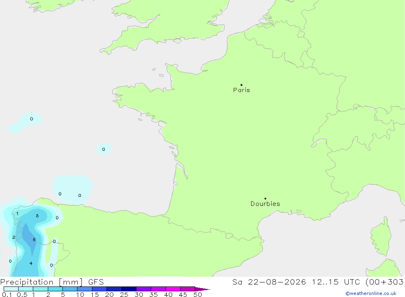Pick the 2–5 mm legend swatch

pyautogui.click(x=55, y=289)
